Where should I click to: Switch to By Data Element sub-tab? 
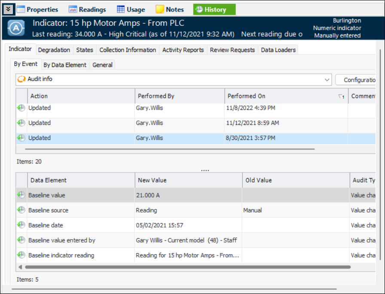(x=65, y=65)
